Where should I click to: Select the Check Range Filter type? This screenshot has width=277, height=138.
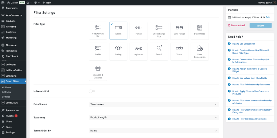click(159, 31)
